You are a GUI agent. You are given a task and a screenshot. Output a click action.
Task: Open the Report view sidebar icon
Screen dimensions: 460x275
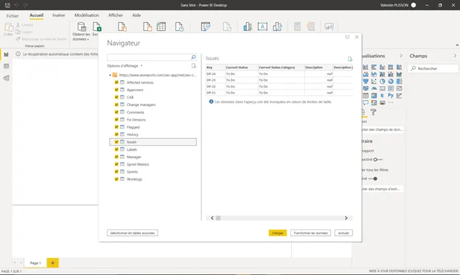tap(6, 54)
